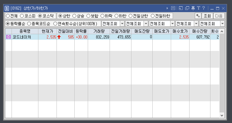This screenshot has width=232, height=123.
Task: Select the 전일하한 radio button
Action: (160, 16)
